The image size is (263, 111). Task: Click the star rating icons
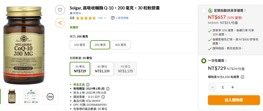point(86,18)
